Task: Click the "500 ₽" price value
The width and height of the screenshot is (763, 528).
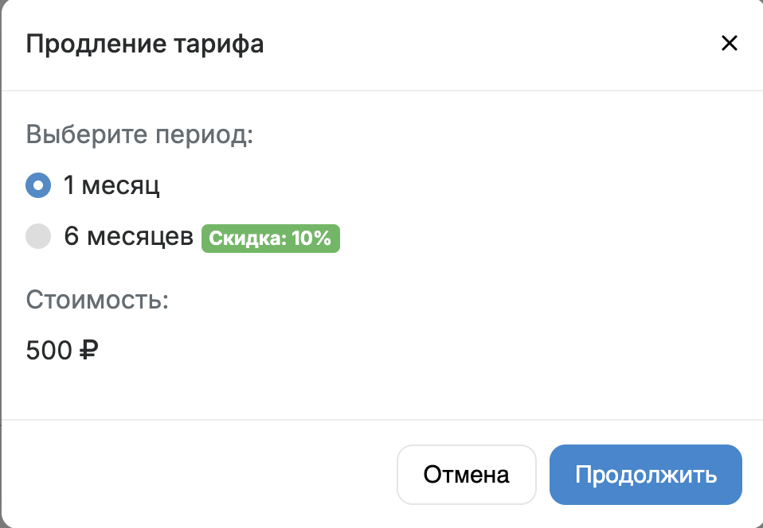Action: [61, 350]
